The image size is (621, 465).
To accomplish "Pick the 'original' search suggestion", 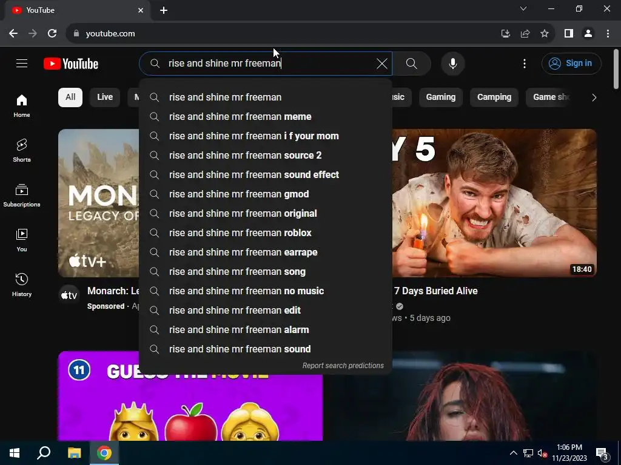I will (x=266, y=214).
